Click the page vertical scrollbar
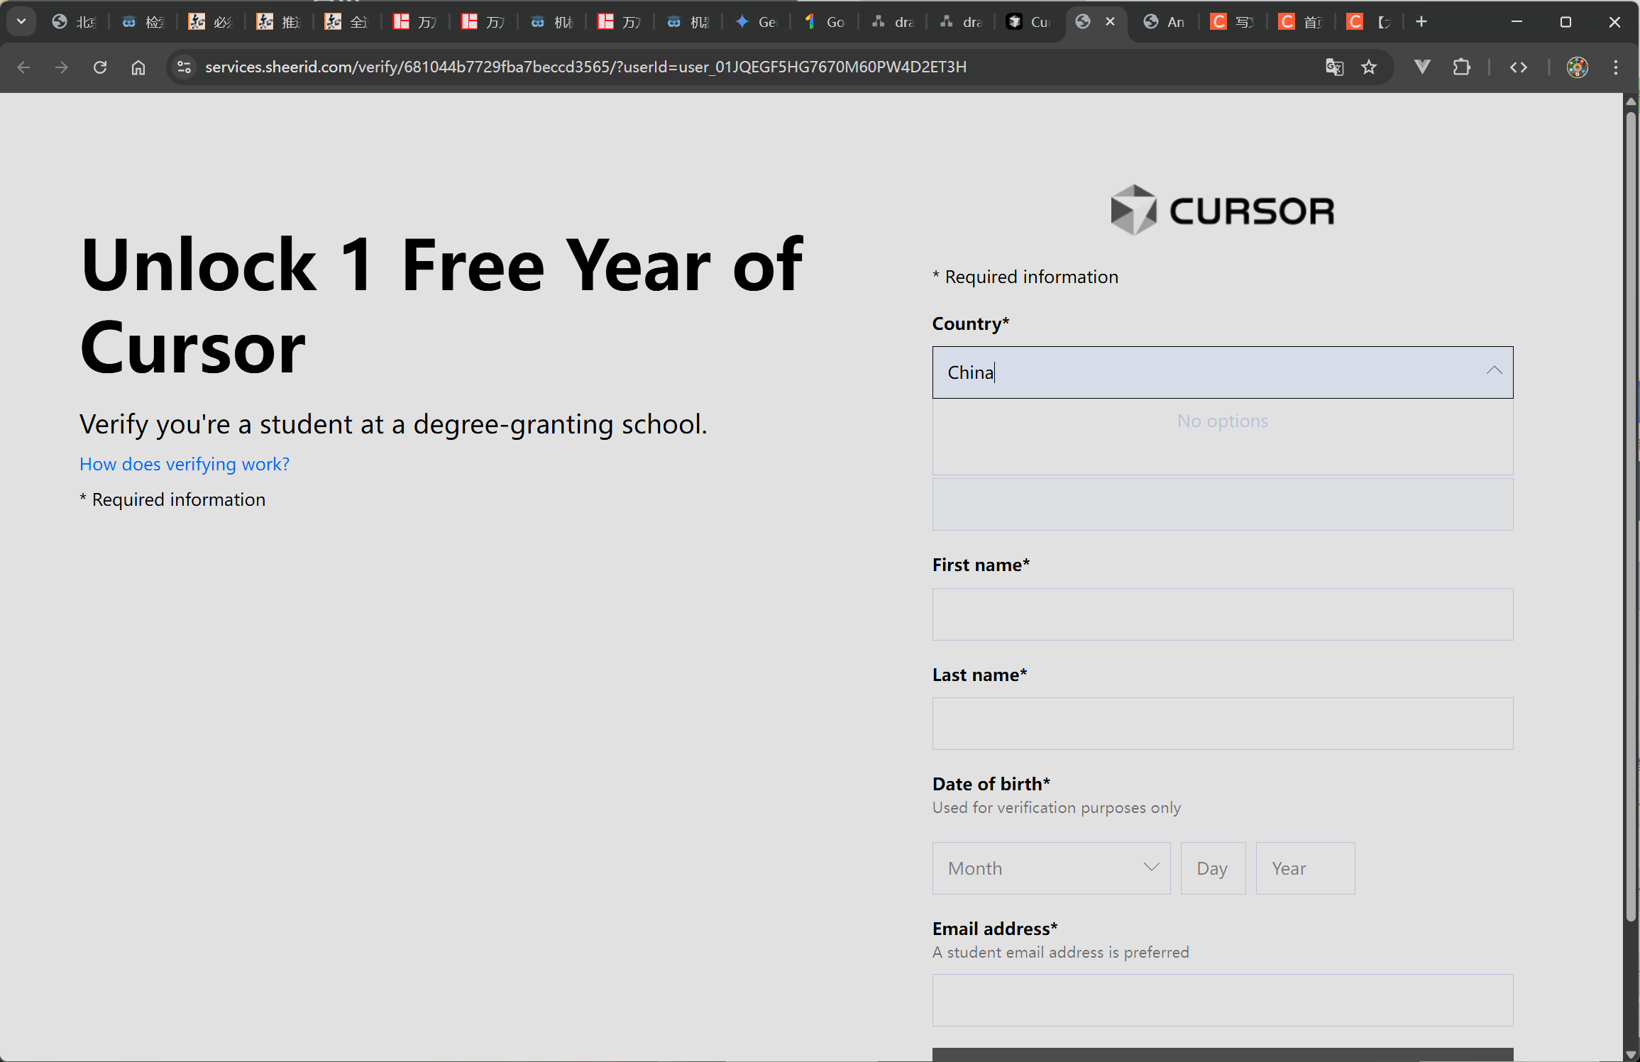Screen dimensions: 1640x1062 tap(1631, 511)
